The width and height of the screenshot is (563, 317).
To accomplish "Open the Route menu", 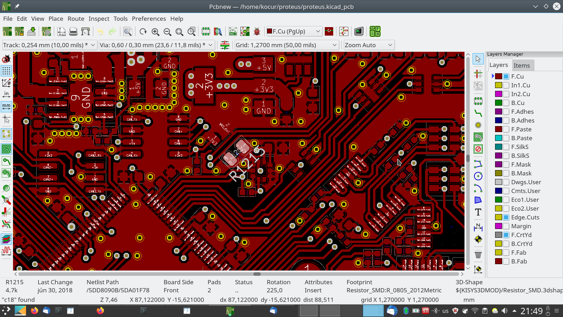I will (76, 19).
